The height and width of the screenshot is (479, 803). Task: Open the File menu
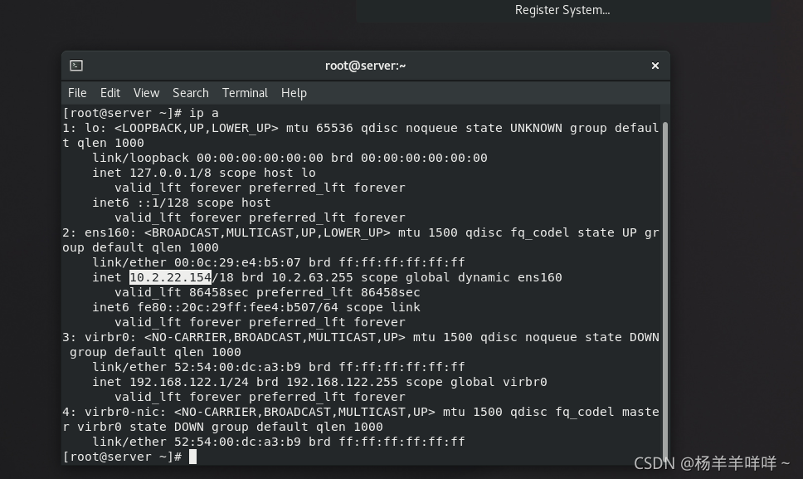coord(77,93)
